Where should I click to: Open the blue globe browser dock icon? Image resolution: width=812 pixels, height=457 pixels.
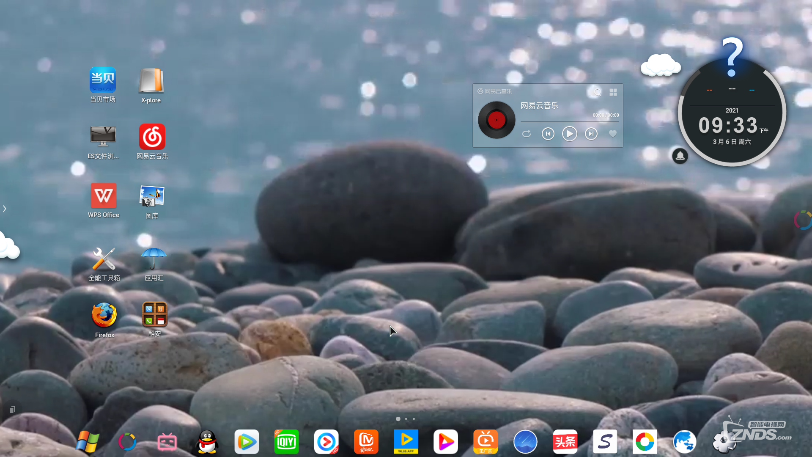684,442
